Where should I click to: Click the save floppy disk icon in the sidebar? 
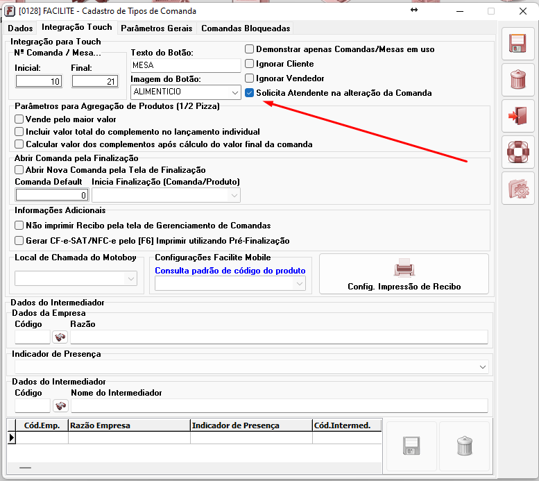tap(517, 44)
